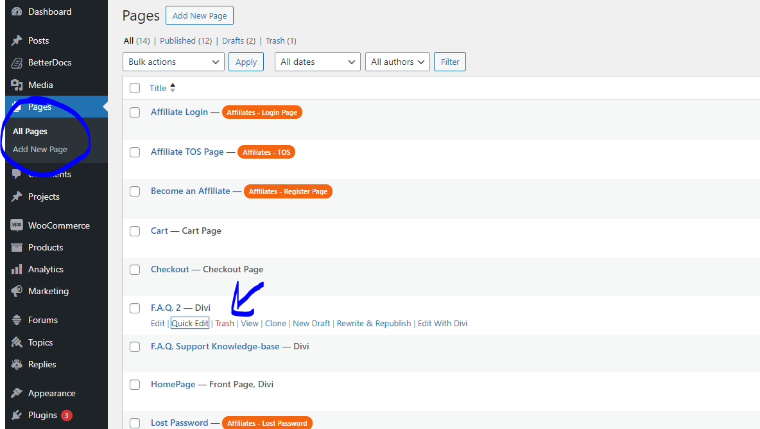Check the Affiliate Login row checkbox
The width and height of the screenshot is (760, 429).
tap(135, 112)
